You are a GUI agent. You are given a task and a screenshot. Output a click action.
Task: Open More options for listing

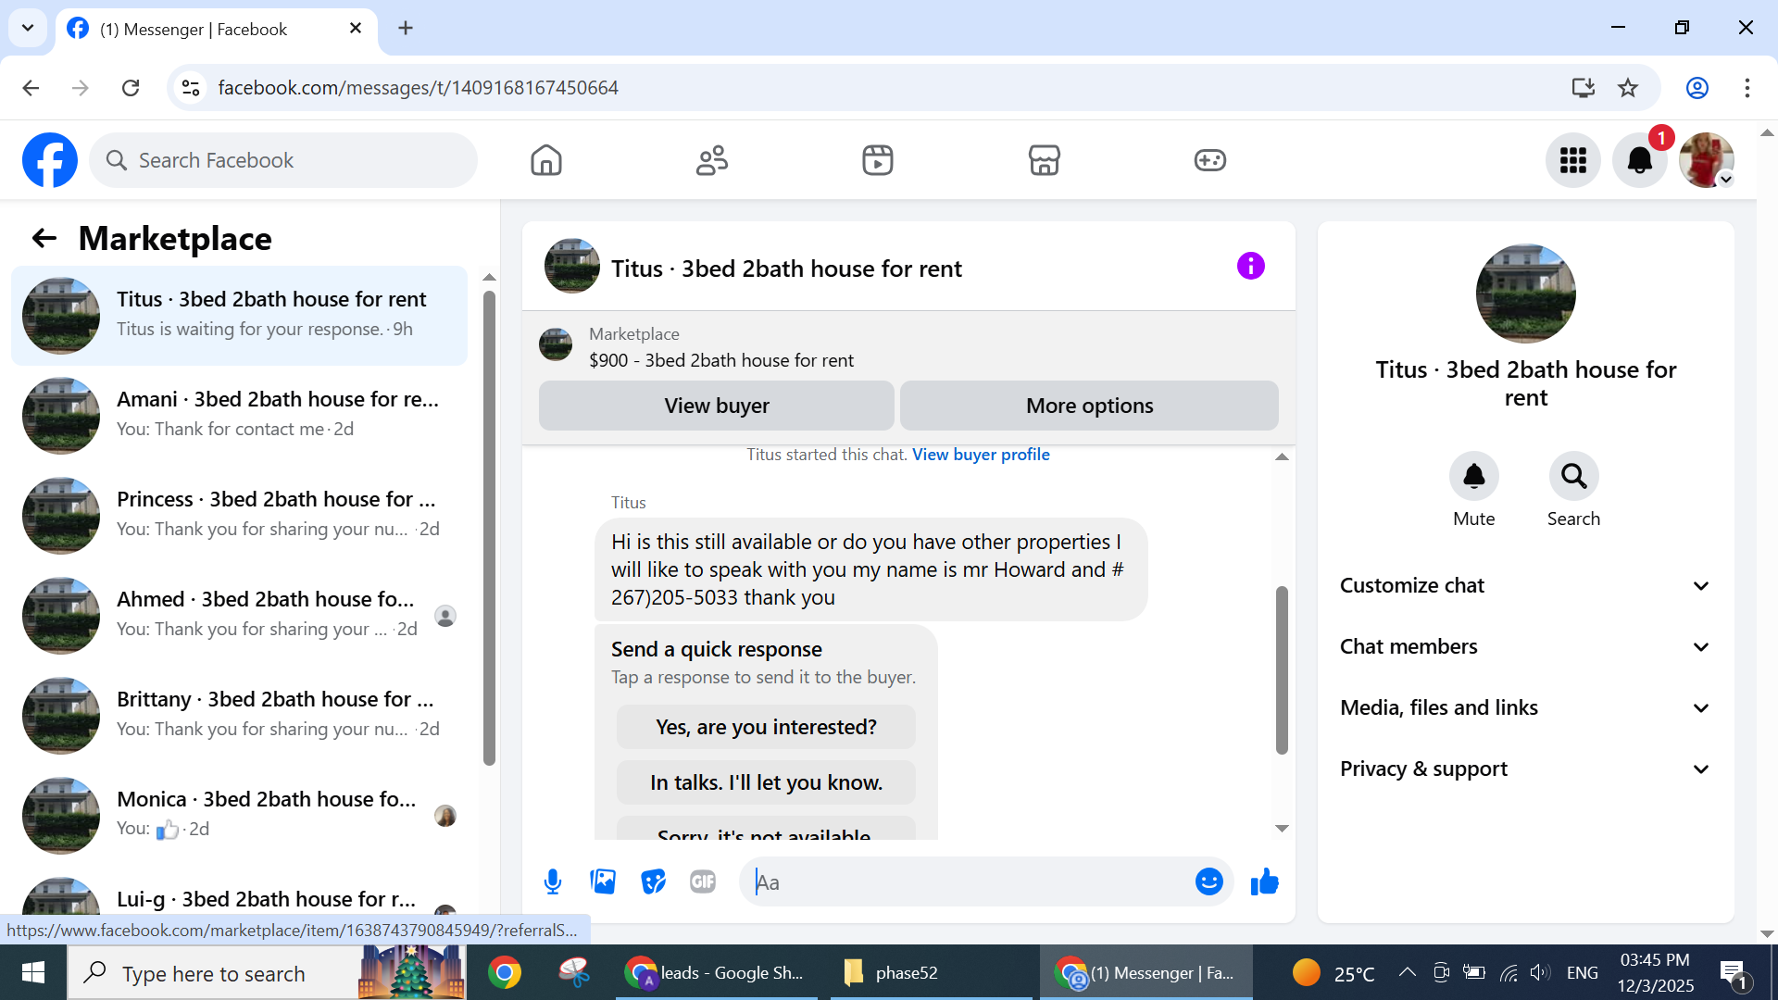tap(1089, 406)
